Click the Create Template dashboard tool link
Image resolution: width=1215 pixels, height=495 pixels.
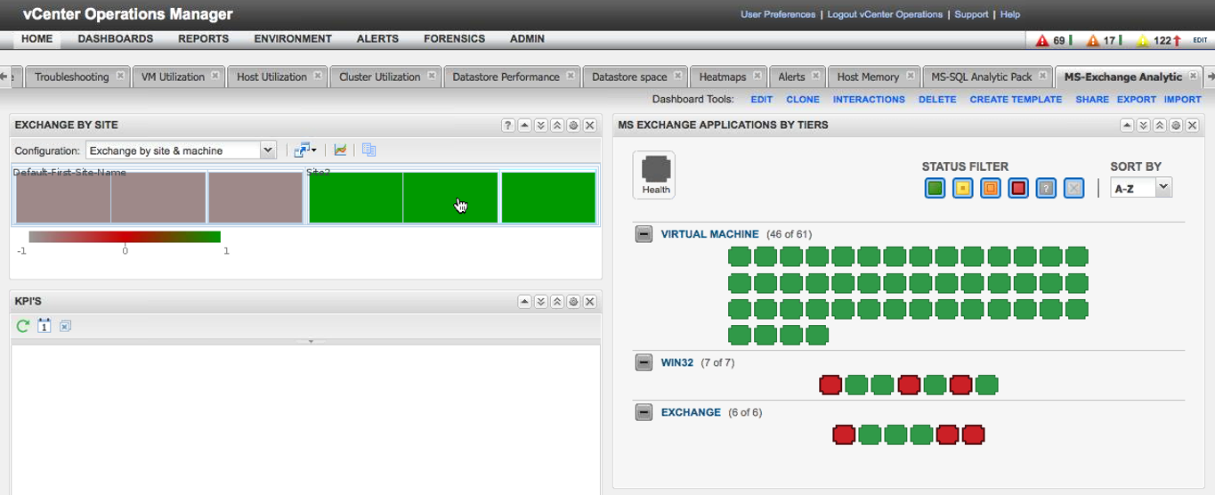click(x=1016, y=100)
